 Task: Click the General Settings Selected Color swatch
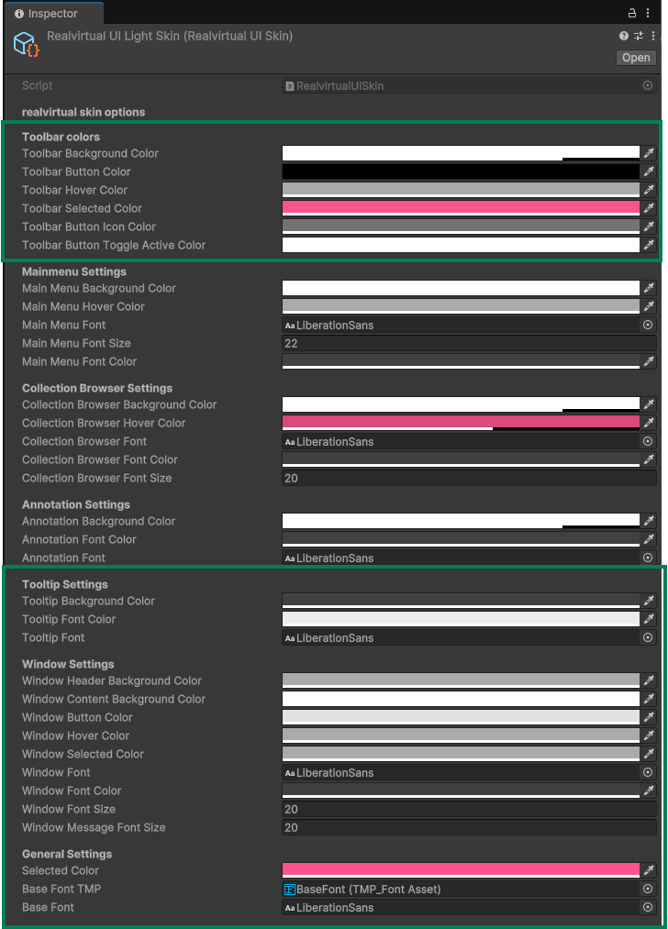pyautogui.click(x=460, y=870)
